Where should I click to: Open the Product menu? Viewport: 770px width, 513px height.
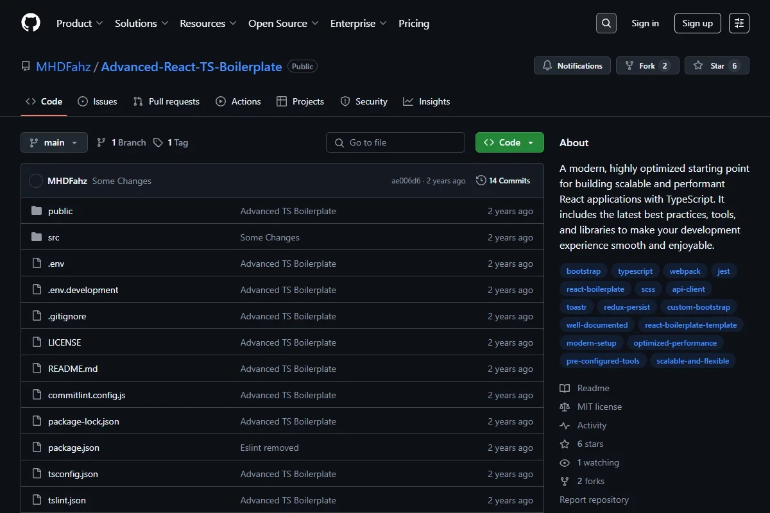pos(80,23)
